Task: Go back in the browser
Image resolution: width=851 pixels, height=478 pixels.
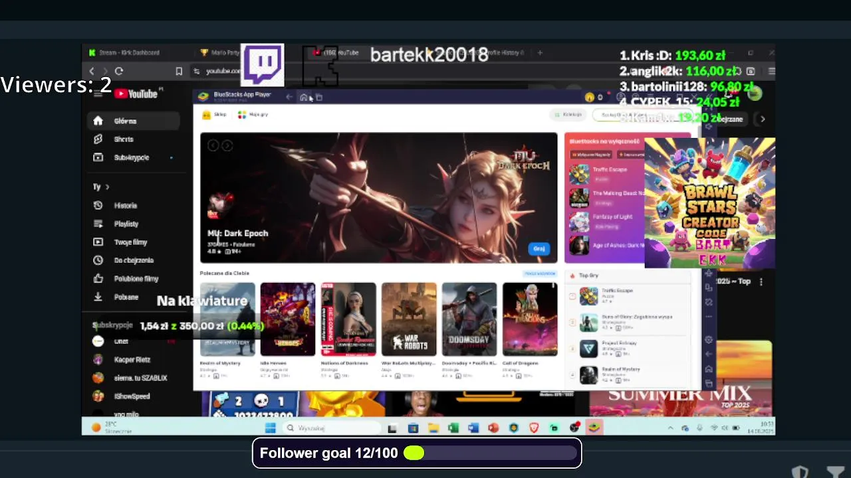Action: click(92, 71)
